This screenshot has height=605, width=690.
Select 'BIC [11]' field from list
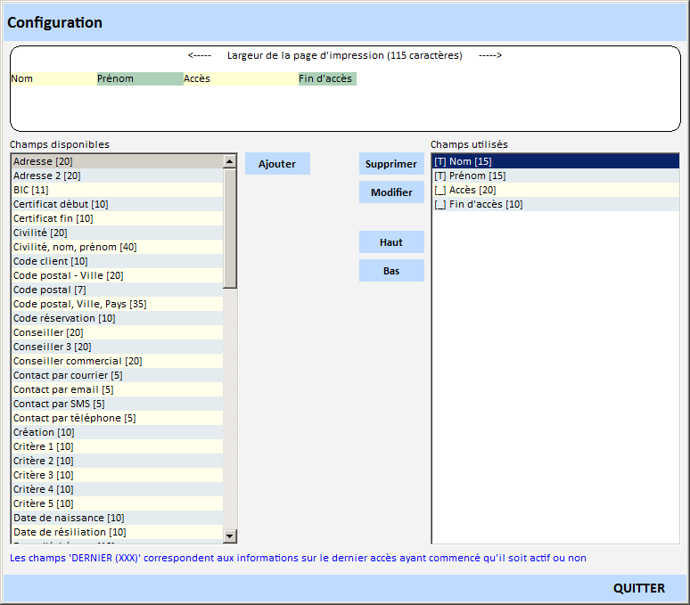click(116, 190)
